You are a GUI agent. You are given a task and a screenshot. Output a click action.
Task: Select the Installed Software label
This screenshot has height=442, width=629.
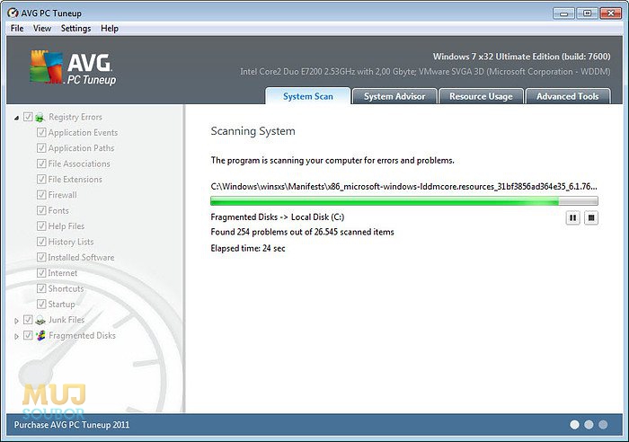point(82,258)
